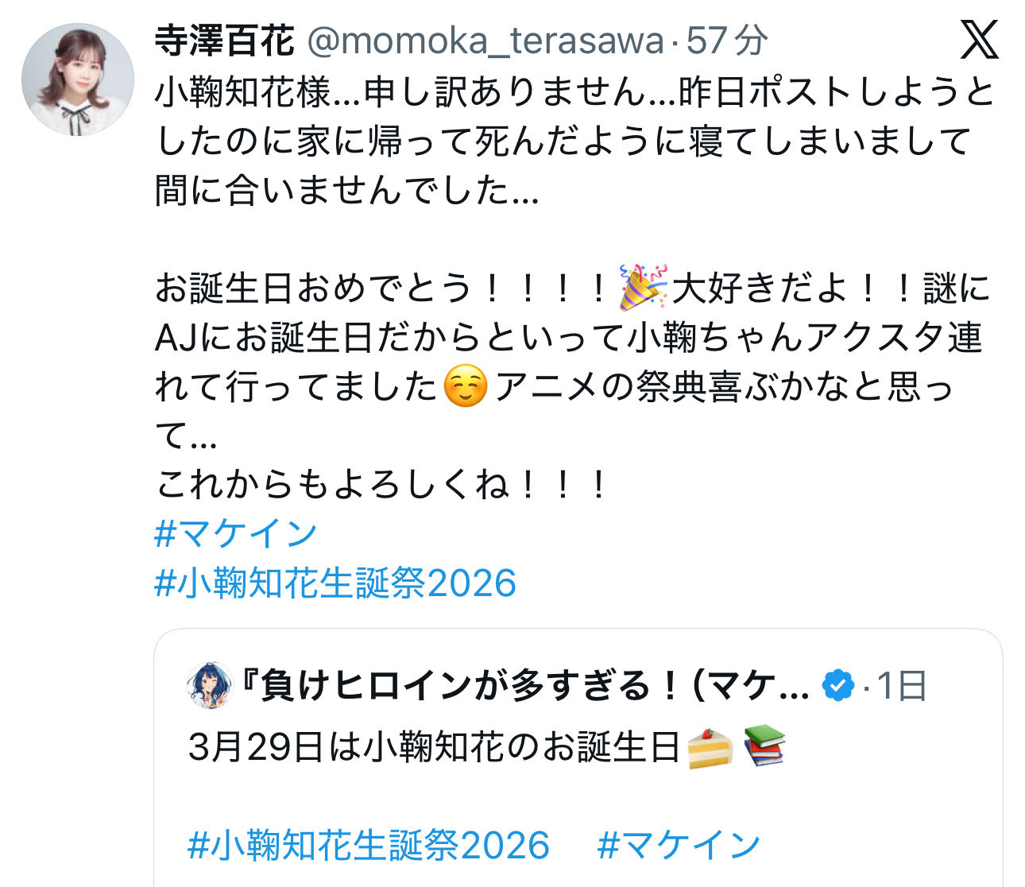Open the 57分 timestamp link

coord(727,41)
